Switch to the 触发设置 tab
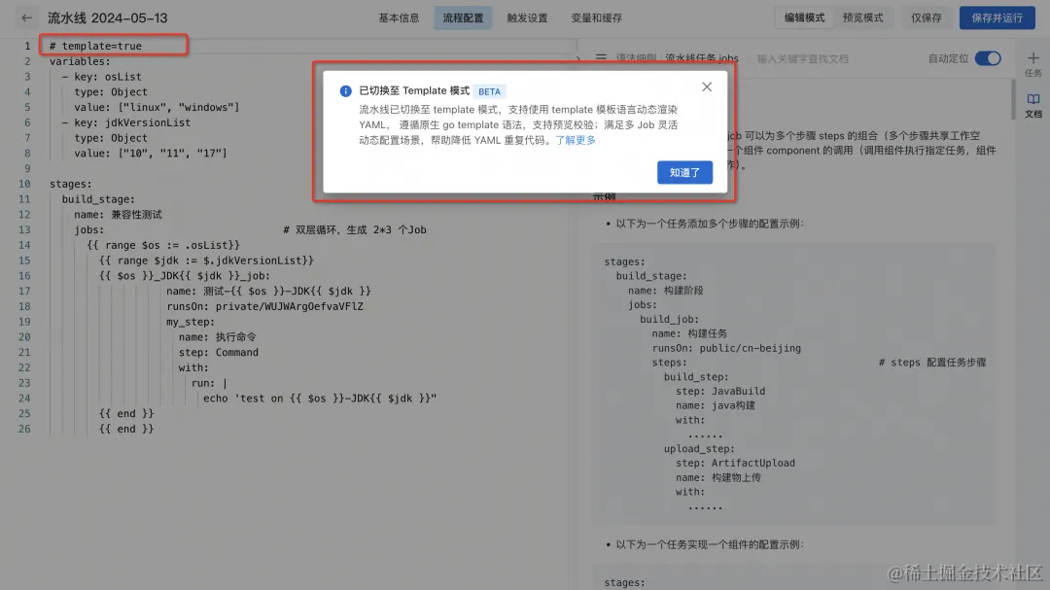The image size is (1050, 590). tap(527, 18)
